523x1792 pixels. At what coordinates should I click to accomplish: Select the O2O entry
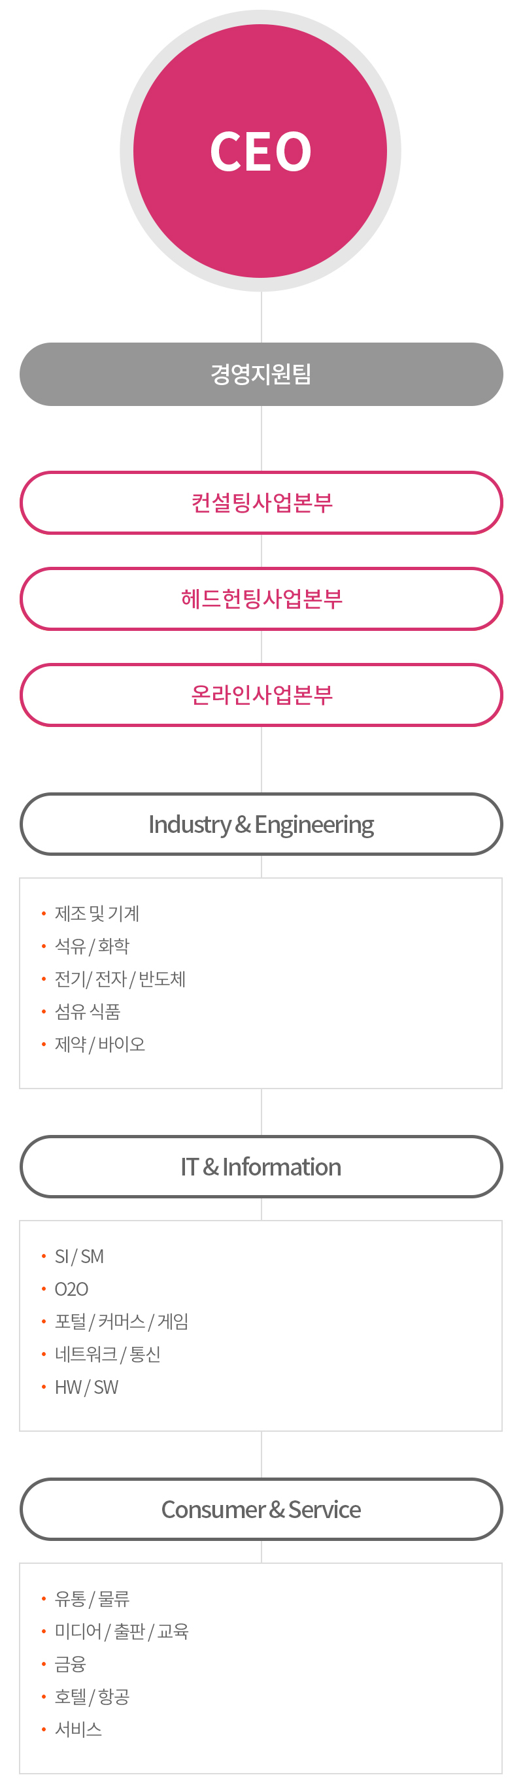pos(72,1289)
